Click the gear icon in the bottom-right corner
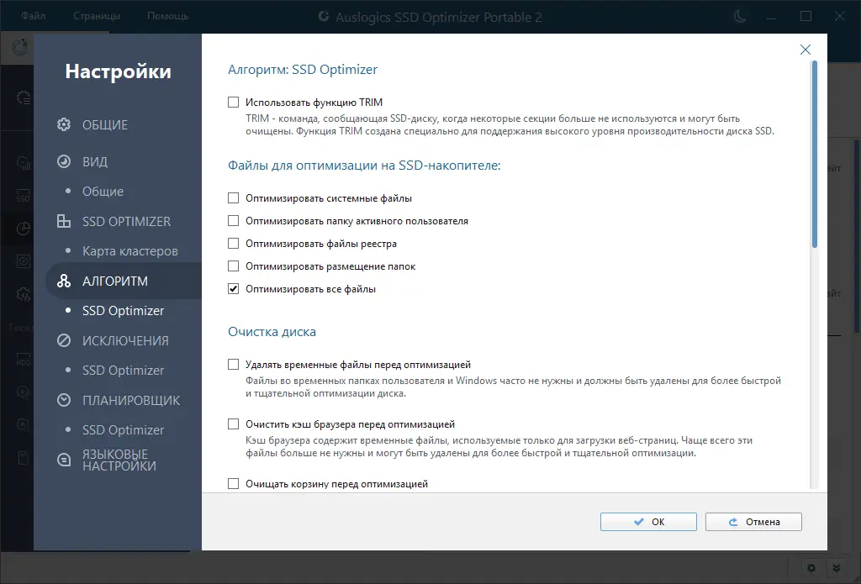This screenshot has height=584, width=861. 810,568
